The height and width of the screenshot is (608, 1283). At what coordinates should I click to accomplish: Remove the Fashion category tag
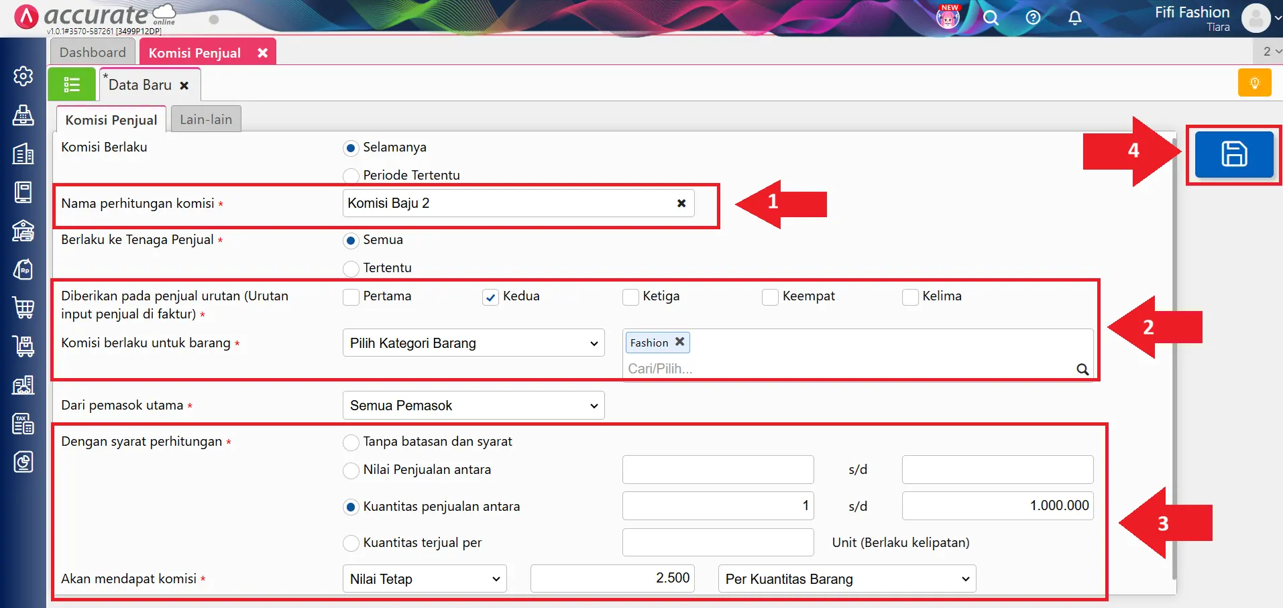point(679,342)
